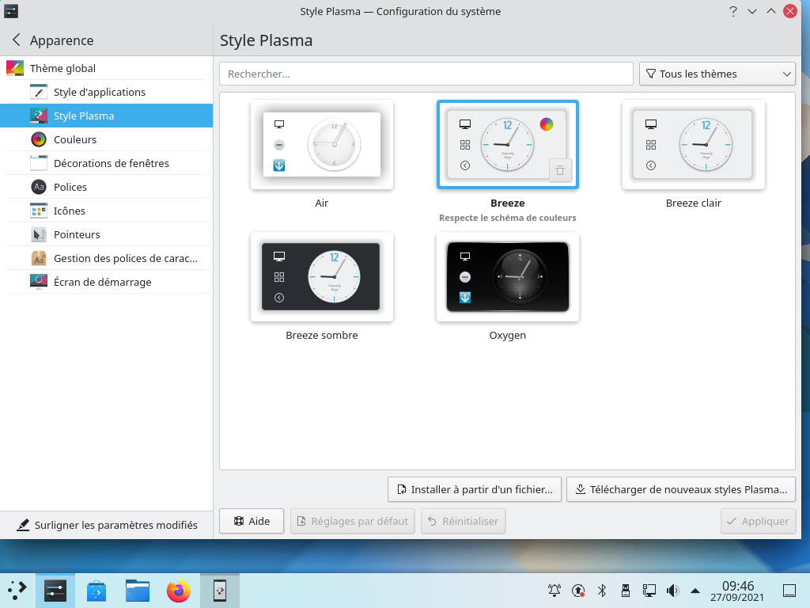Viewport: 810px width, 608px height.
Task: Select the Air theme thumbnail
Action: [x=322, y=145]
